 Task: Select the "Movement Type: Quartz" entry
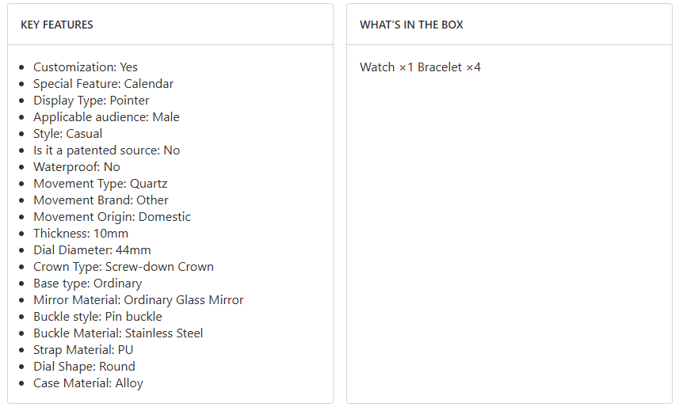coord(101,184)
